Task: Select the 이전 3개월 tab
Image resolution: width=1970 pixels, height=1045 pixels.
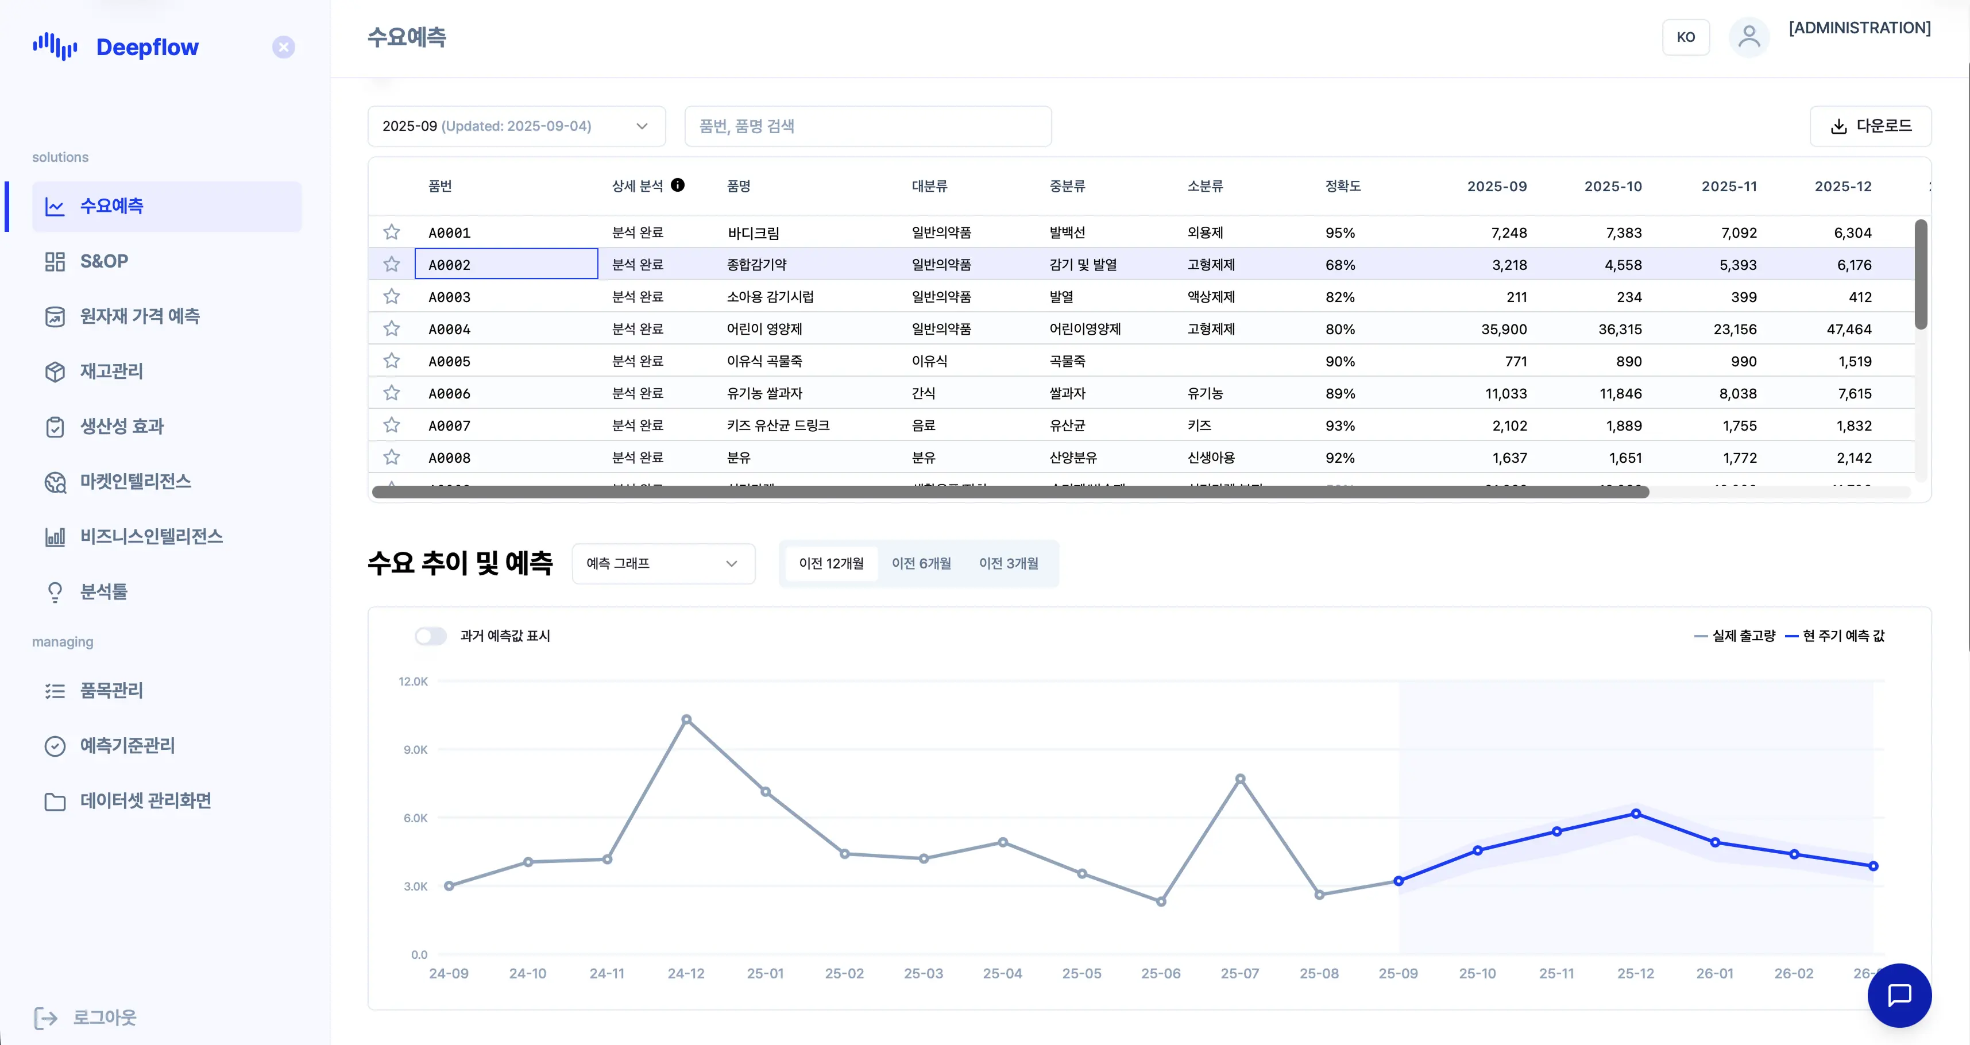Action: [1008, 563]
